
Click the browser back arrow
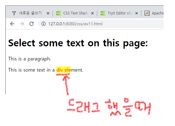[x=12, y=24]
